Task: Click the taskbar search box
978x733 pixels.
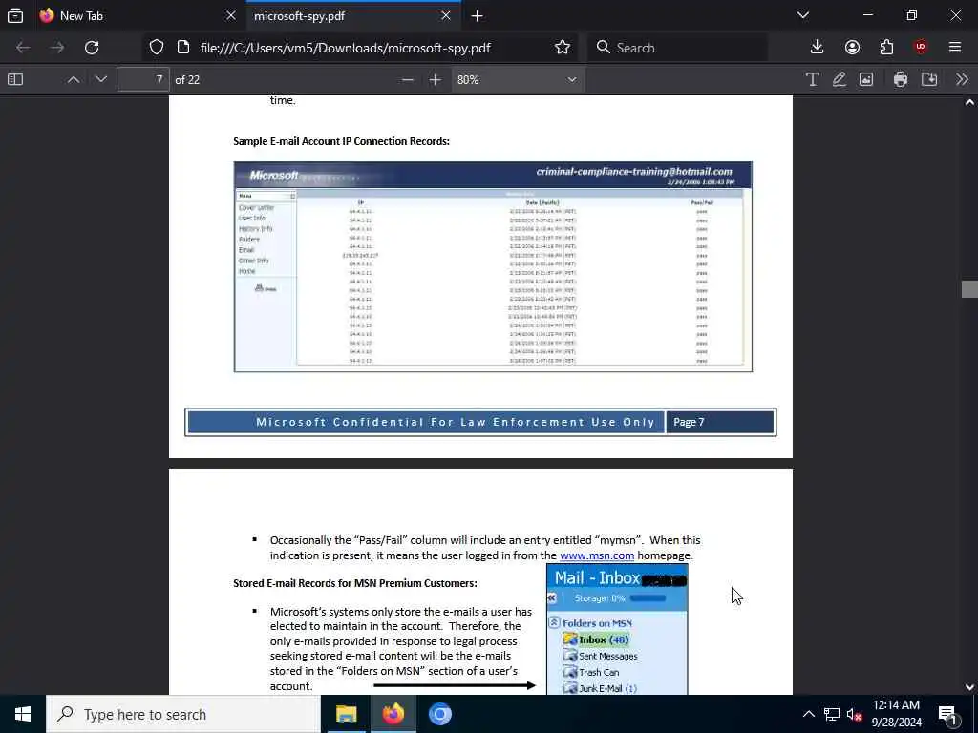Action: [x=182, y=714]
